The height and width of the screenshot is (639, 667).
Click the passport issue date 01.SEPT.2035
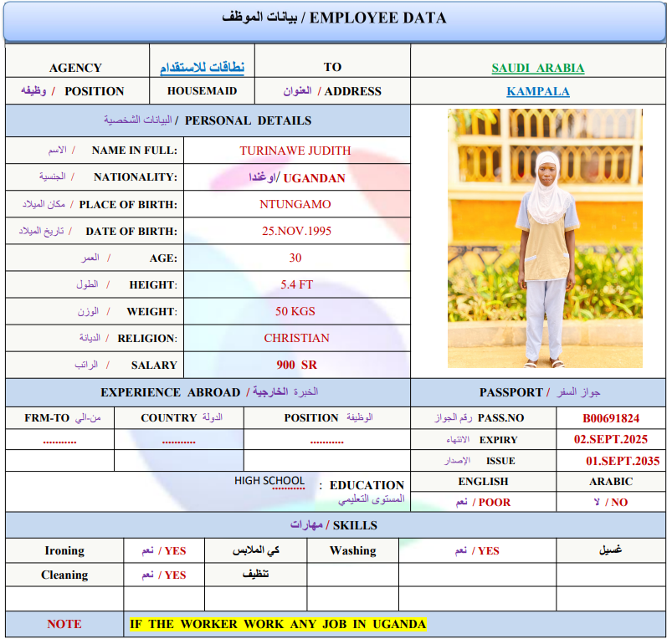pyautogui.click(x=622, y=461)
